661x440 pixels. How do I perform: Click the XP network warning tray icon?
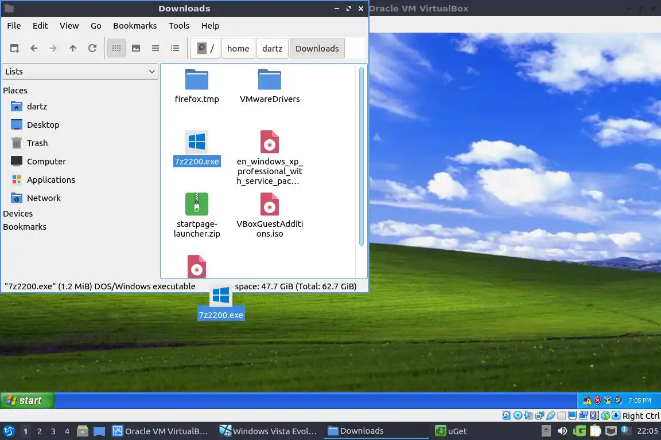(587, 400)
